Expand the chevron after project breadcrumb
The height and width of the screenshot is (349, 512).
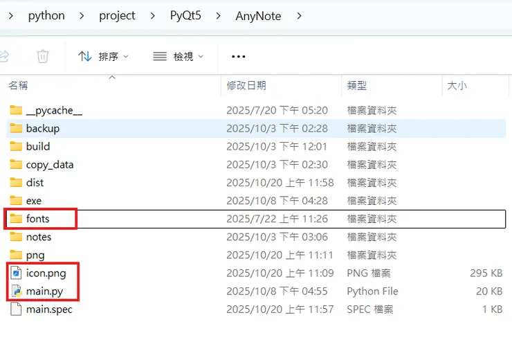point(152,16)
